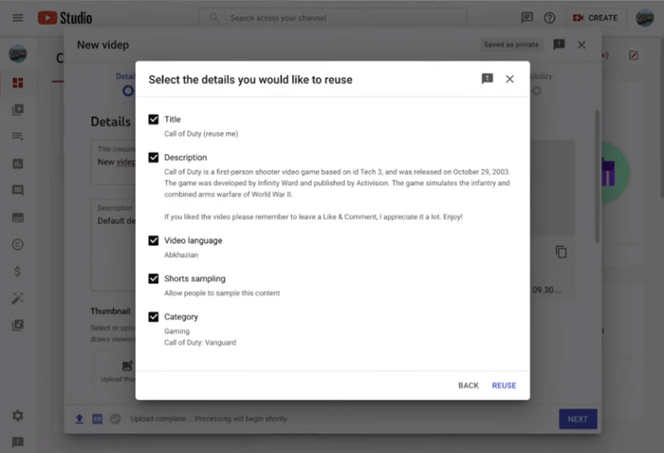Click the NEXT button in the upload dialog
The image size is (664, 453).
click(578, 419)
